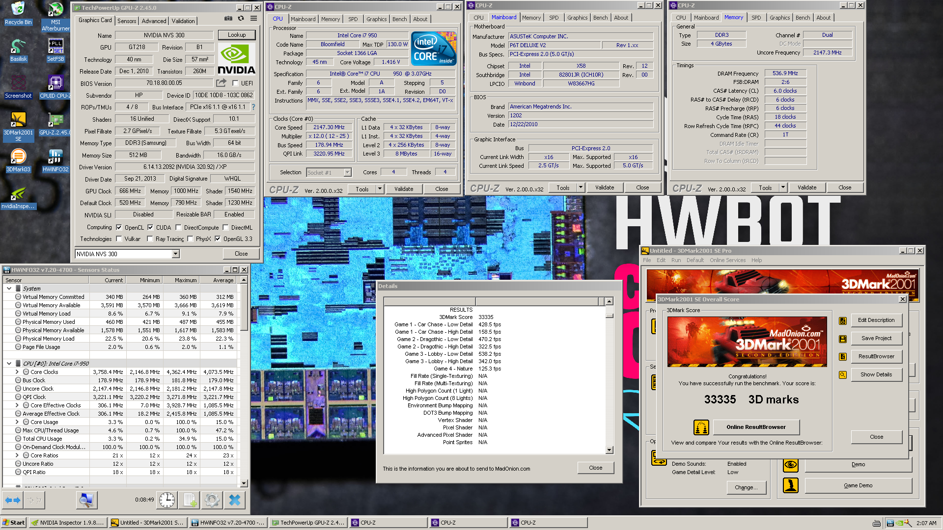
Task: Open the SPD tab in Mainboard CPU-Z window
Action: 554,18
